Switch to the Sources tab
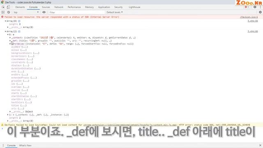Screen dimensions: 263x148 point(46,7)
